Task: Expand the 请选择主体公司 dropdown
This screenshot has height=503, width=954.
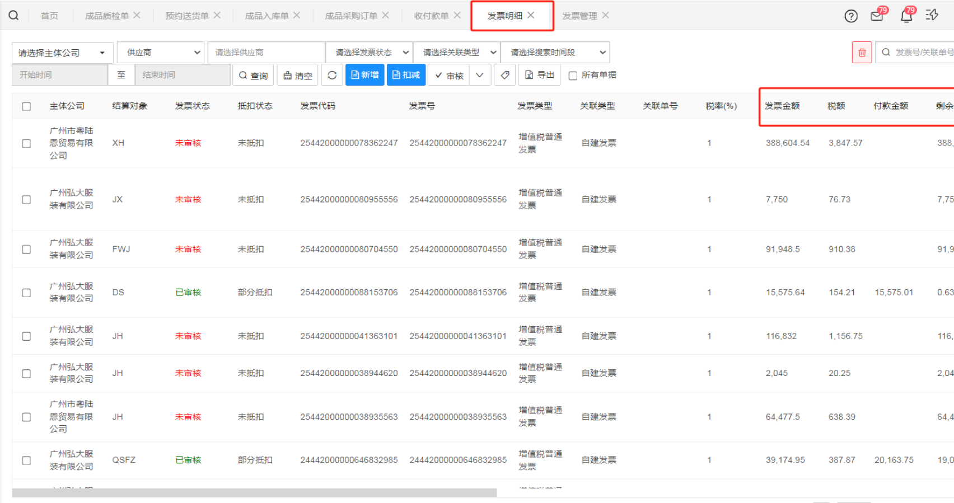Action: pos(62,53)
